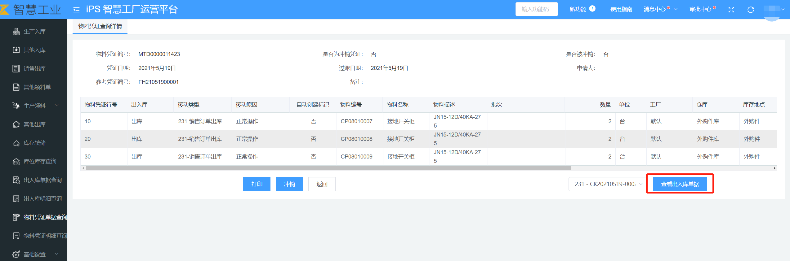Select the 物料凭证查询详情 tab

[x=100, y=27]
